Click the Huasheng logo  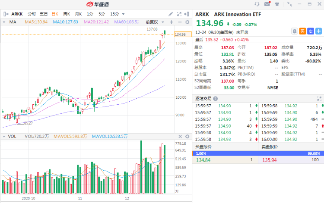tap(98, 4)
